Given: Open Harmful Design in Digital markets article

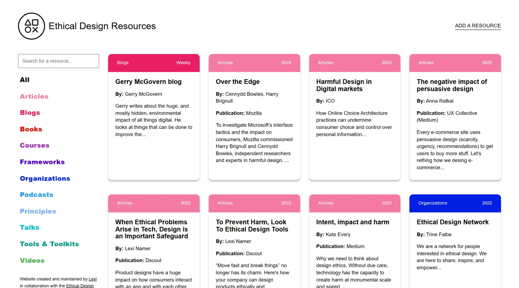Looking at the screenshot, I should [344, 85].
